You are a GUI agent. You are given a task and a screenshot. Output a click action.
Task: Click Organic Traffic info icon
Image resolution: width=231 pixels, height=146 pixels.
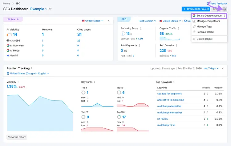click(178, 28)
